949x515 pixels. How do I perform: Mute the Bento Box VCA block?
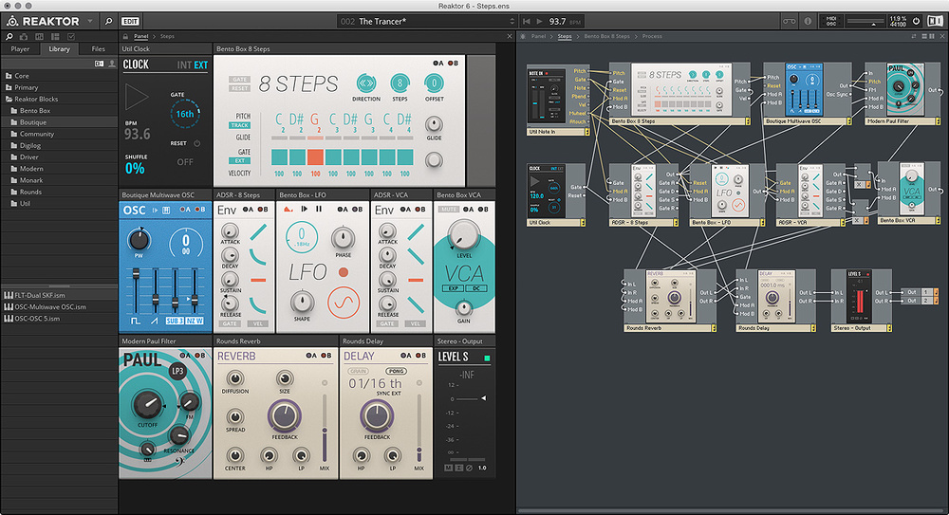coord(448,209)
